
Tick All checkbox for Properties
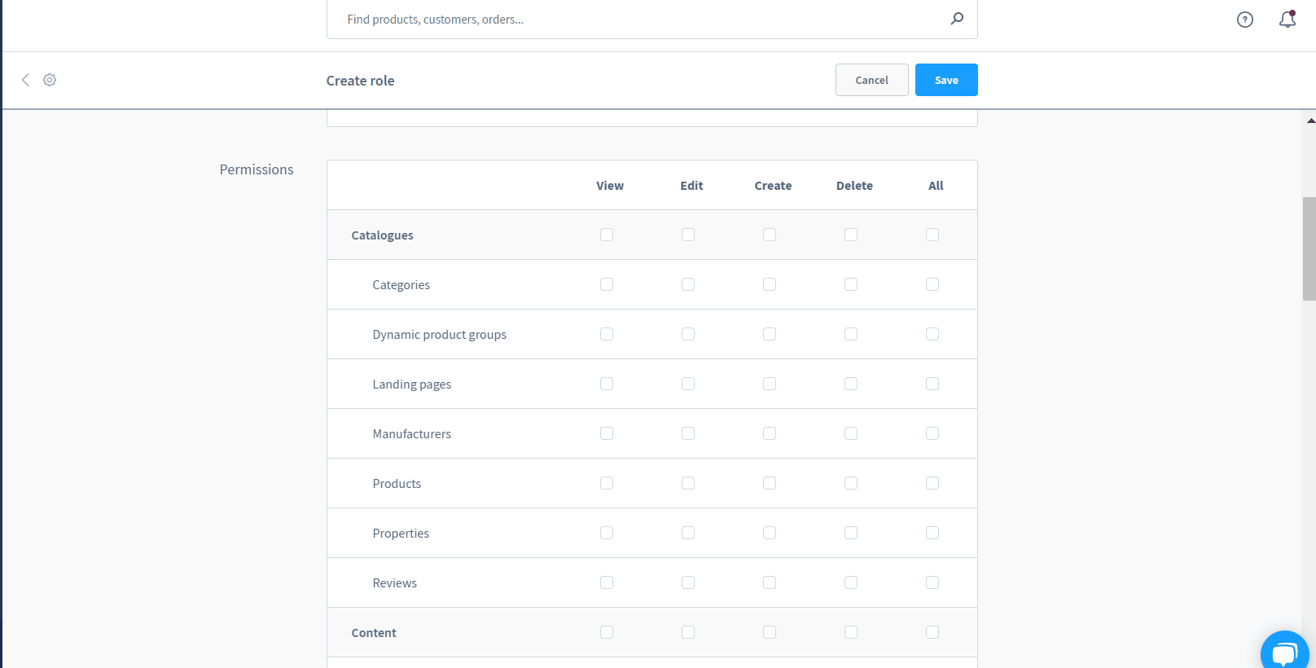pyautogui.click(x=932, y=533)
